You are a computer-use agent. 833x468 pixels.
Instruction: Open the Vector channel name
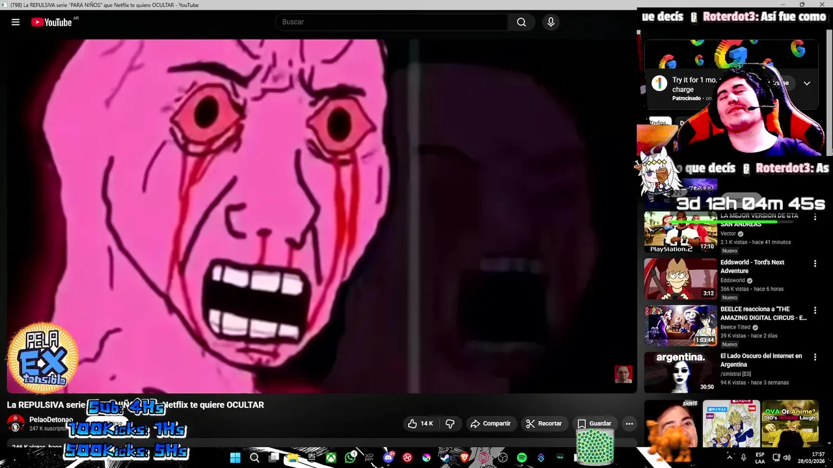pyautogui.click(x=728, y=233)
